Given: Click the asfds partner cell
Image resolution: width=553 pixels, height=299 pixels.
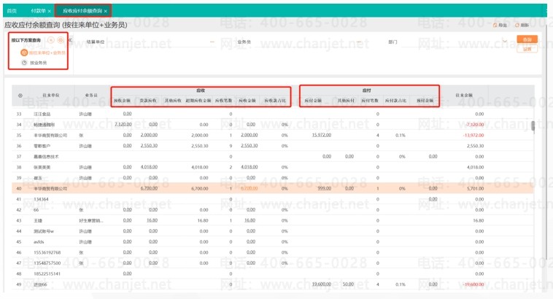Looking at the screenshot, I should tap(39, 242).
